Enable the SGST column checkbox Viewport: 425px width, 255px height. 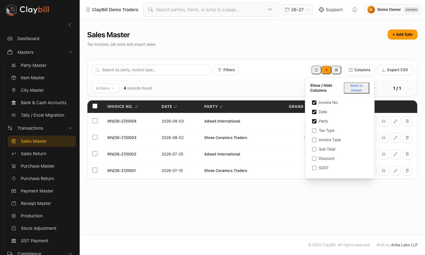click(x=314, y=168)
